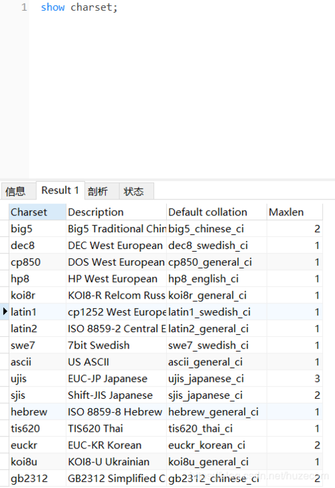Click the euckr_korean_ci collation cell
335x488 pixels.
coord(216,445)
